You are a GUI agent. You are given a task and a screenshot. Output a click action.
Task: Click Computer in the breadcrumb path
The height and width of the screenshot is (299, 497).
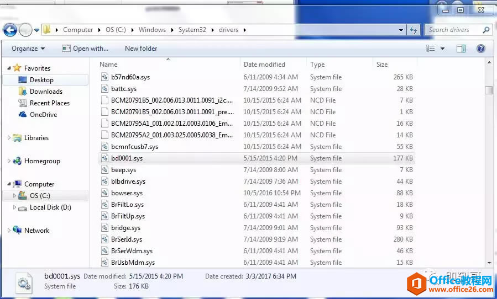(78, 30)
